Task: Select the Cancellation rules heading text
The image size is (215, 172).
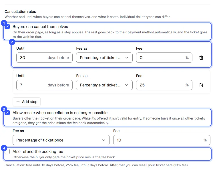Action: tap(20, 12)
